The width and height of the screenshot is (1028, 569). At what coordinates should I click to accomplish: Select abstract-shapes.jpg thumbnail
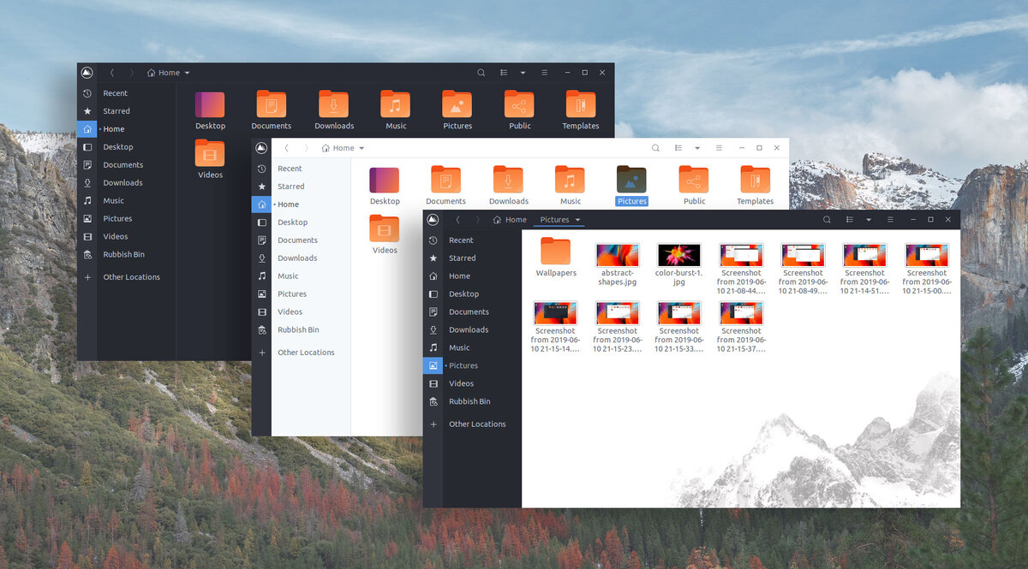pyautogui.click(x=618, y=255)
